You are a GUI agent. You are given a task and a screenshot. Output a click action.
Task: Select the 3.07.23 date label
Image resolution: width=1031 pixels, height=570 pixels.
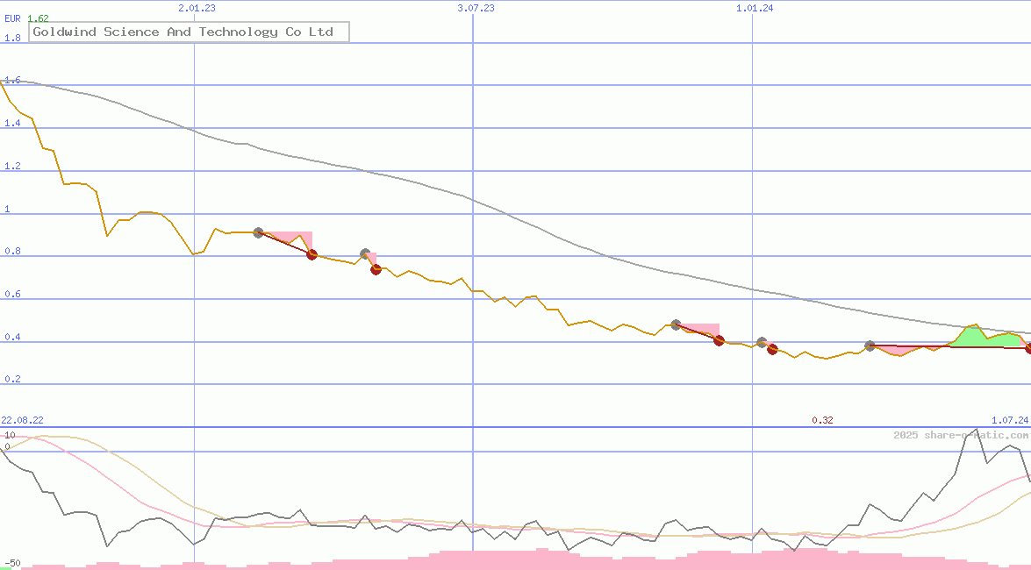pyautogui.click(x=476, y=8)
